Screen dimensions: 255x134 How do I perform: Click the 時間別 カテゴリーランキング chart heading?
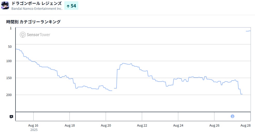[x=33, y=22]
